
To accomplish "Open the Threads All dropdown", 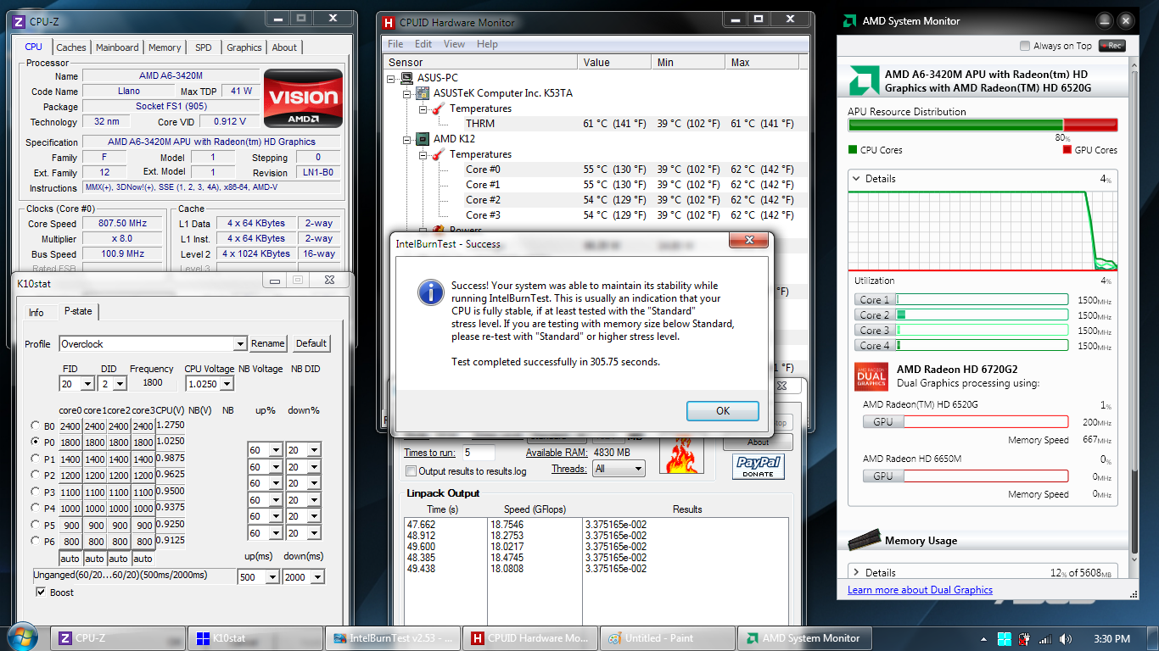I will (619, 469).
